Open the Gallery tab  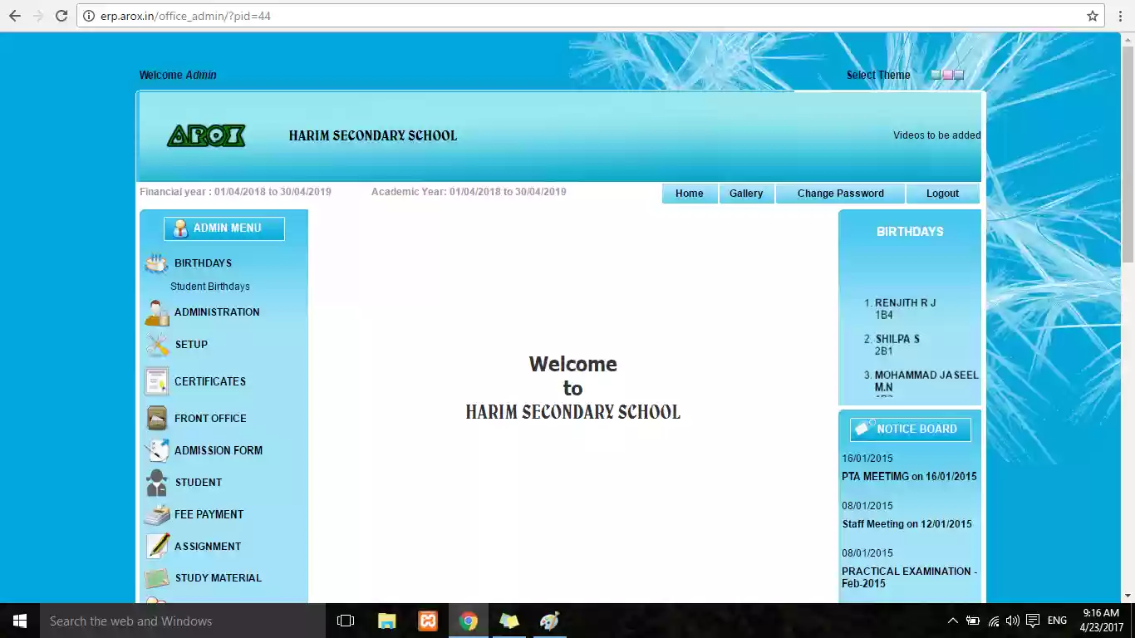point(745,194)
